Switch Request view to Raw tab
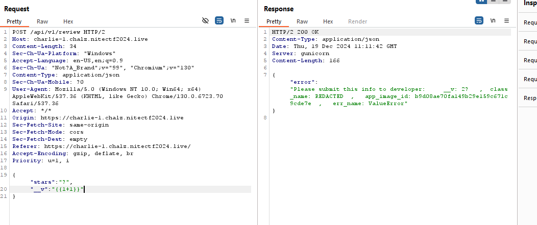 pyautogui.click(x=42, y=21)
